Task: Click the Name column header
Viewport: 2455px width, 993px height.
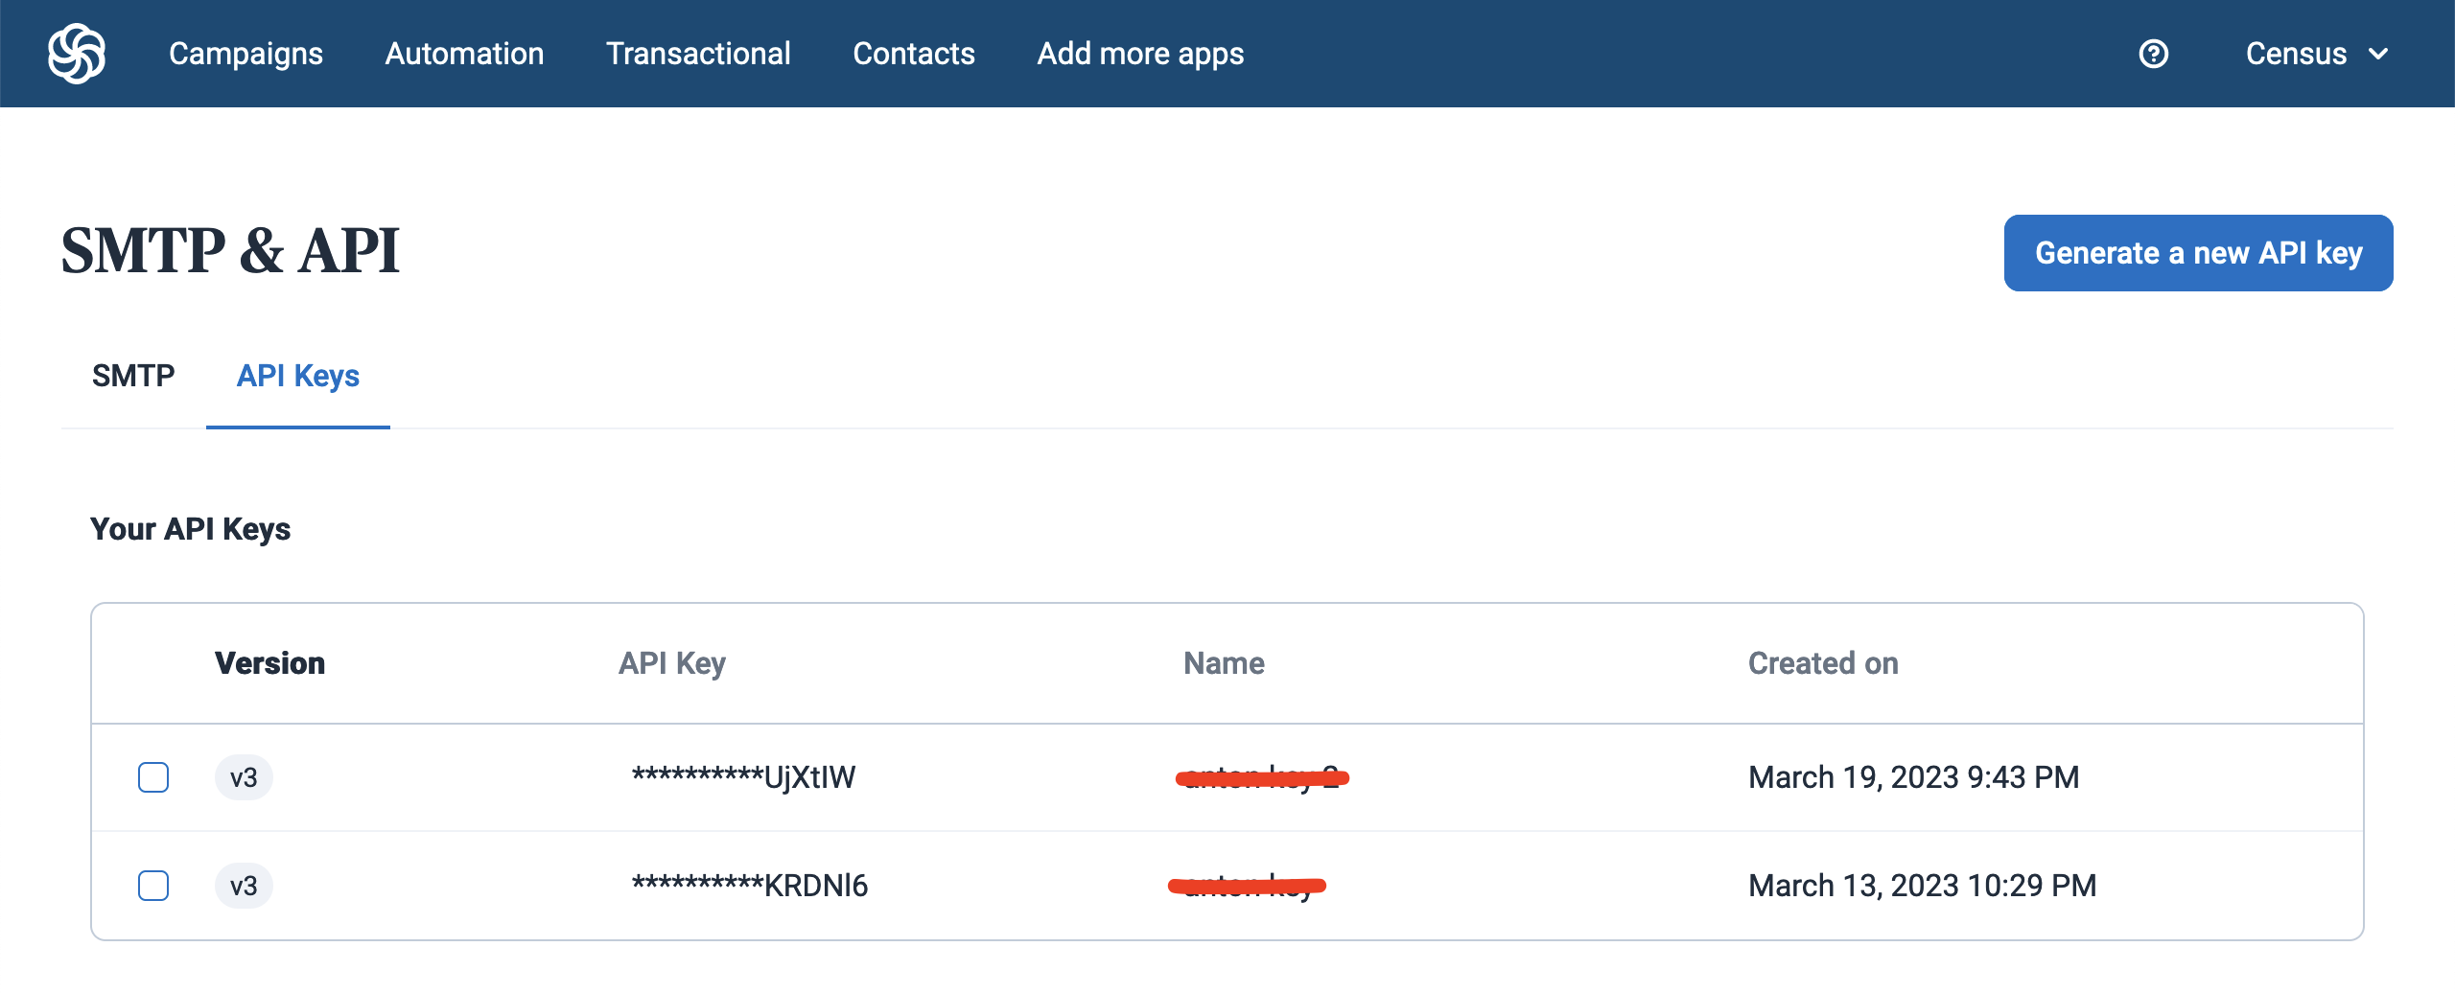Action: coord(1224,663)
